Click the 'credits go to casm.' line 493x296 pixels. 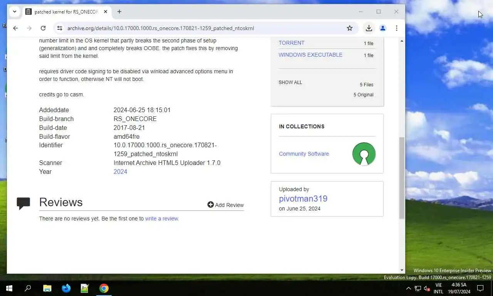(62, 94)
